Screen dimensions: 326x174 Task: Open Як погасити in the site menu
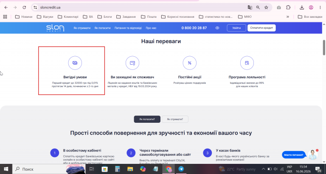pos(102,28)
